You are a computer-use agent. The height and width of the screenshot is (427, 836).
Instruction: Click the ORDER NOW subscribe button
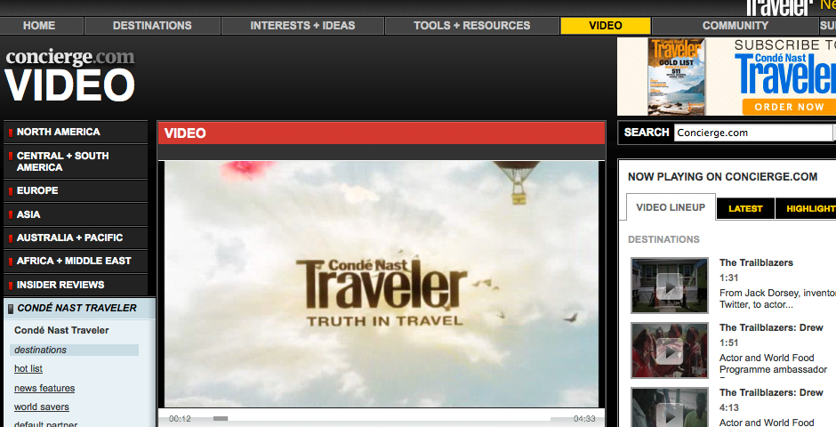pos(789,107)
